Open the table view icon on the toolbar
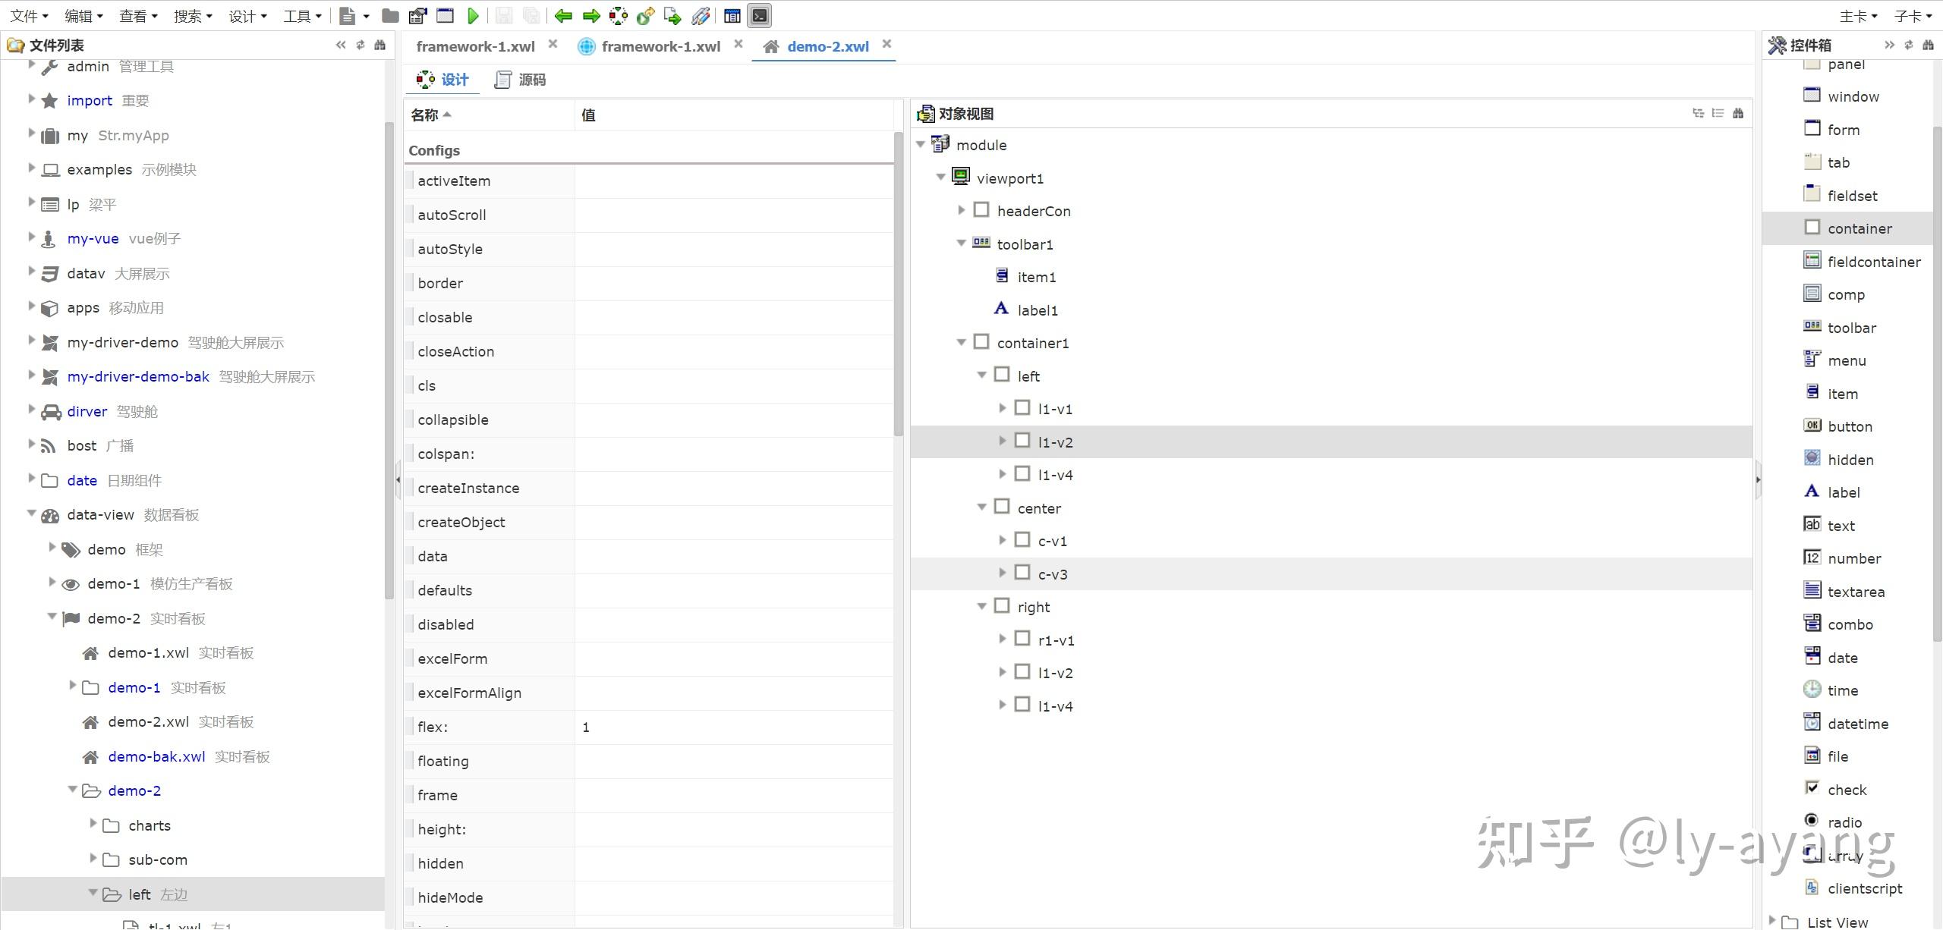Viewport: 1943px width, 930px height. click(731, 15)
